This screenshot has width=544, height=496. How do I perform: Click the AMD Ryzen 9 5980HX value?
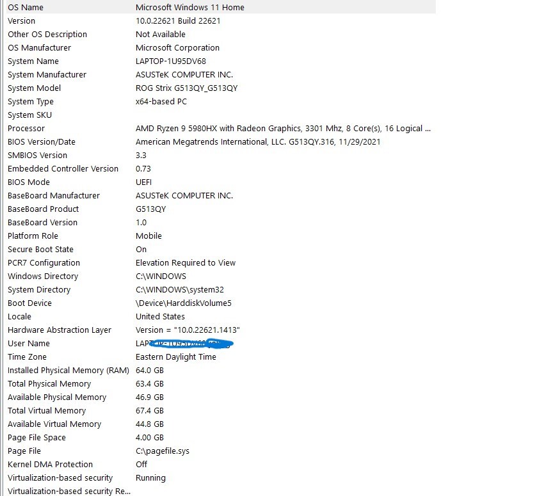click(x=283, y=129)
